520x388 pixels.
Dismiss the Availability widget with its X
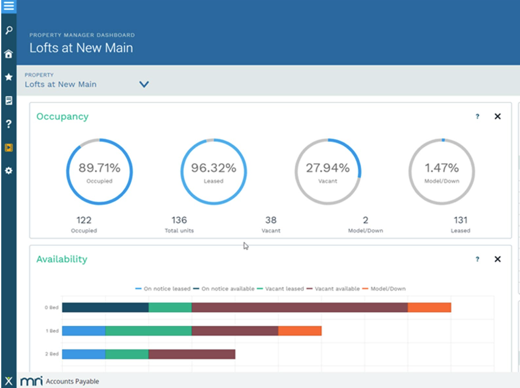tap(497, 259)
